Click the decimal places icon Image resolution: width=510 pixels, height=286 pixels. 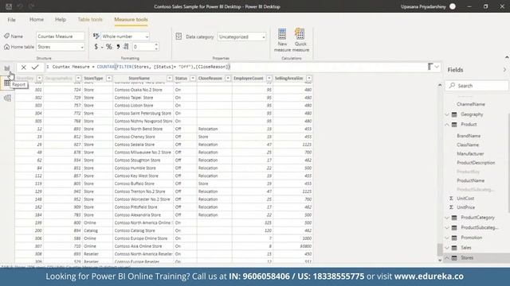coord(126,47)
